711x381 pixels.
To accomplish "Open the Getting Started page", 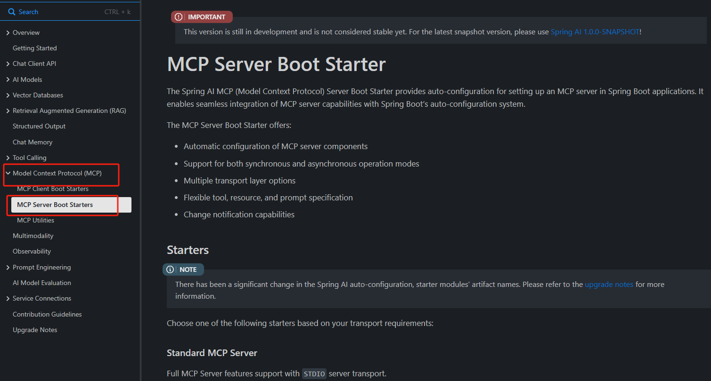I will (x=34, y=48).
